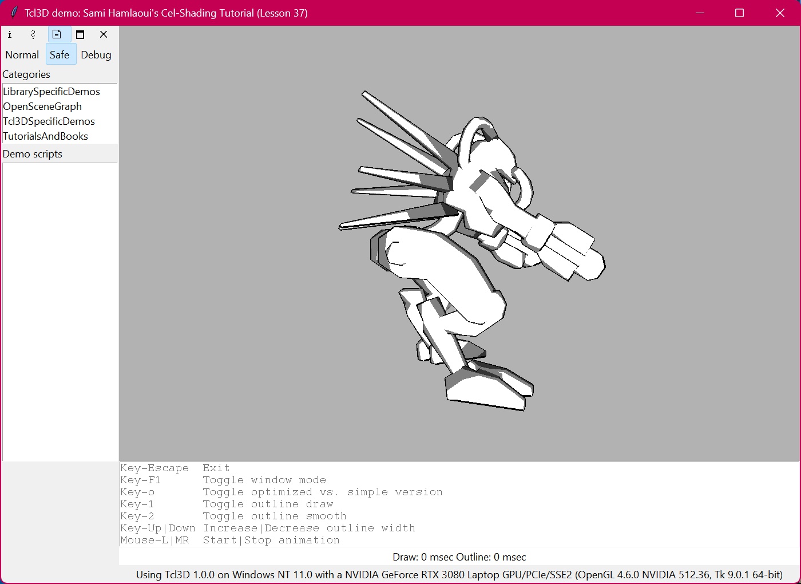This screenshot has width=801, height=584.
Task: Select Debug mode
Action: pos(96,55)
